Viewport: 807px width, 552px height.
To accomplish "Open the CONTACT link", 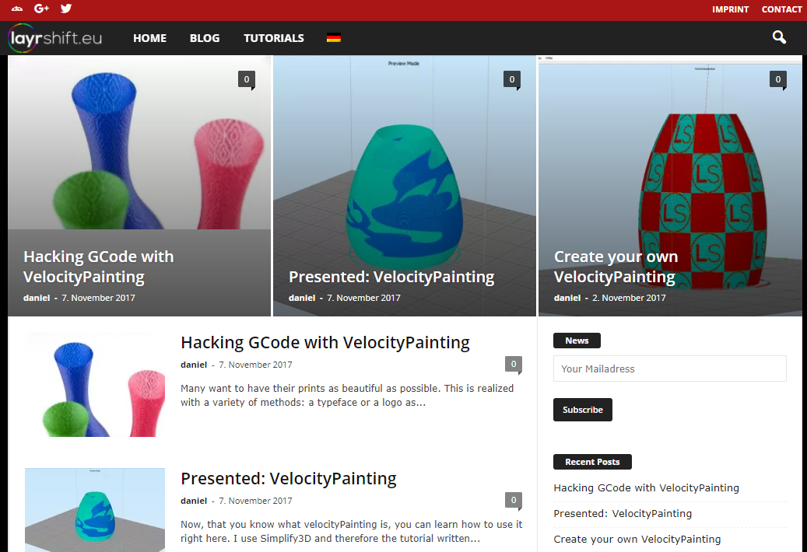I will [x=781, y=9].
